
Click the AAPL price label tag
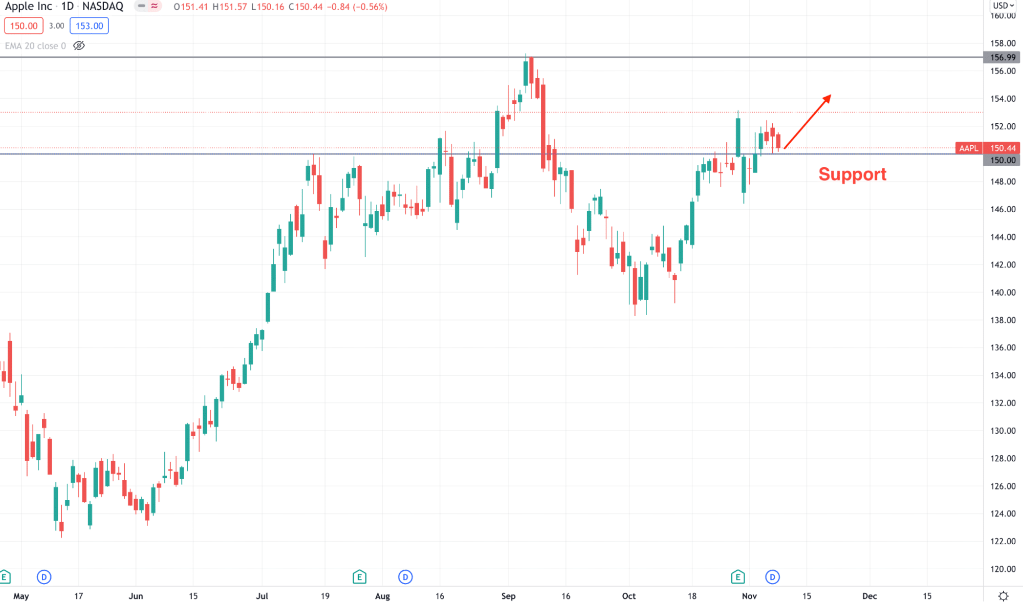coord(969,148)
